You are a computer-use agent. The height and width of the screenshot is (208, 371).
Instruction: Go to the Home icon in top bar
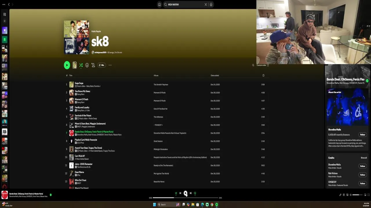159,5
